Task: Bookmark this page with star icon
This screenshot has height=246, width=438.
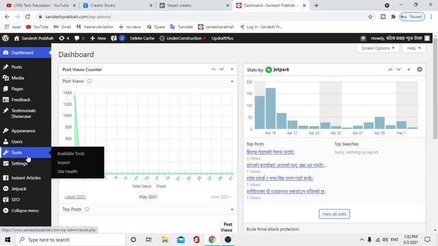Action: (x=370, y=16)
